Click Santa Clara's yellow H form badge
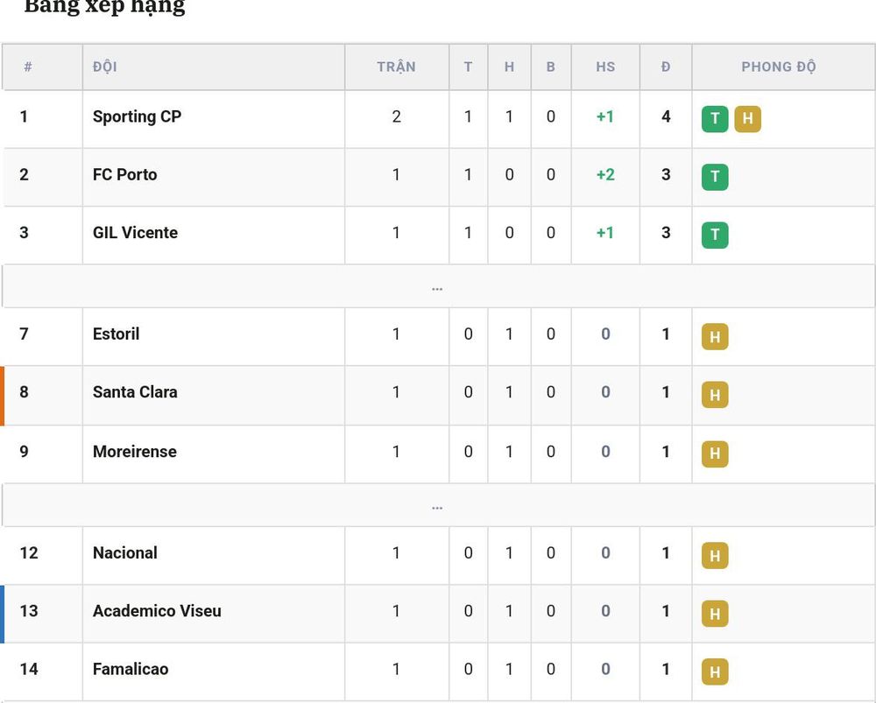Viewport: 876px width, 703px height. (x=715, y=394)
